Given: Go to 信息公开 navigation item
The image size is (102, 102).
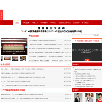Looking at the screenshot, I should click(76, 23).
